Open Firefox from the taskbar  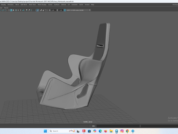106,131
